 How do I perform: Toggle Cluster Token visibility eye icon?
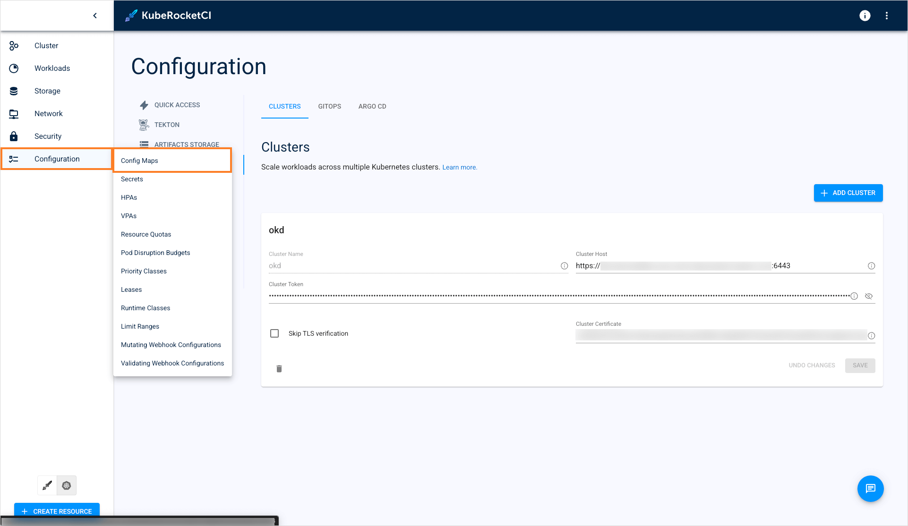pyautogui.click(x=868, y=296)
